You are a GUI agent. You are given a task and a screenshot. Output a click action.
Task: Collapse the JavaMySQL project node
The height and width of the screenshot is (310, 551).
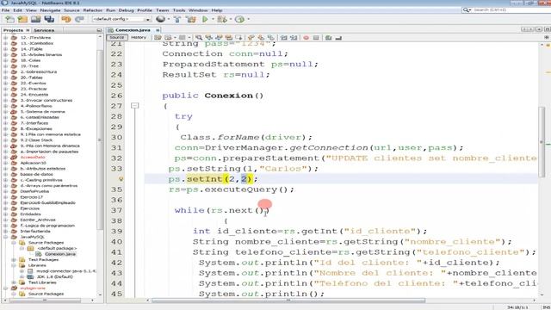6,237
